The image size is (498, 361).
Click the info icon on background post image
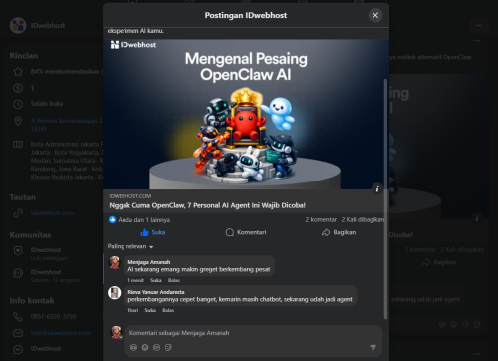pyautogui.click(x=477, y=218)
